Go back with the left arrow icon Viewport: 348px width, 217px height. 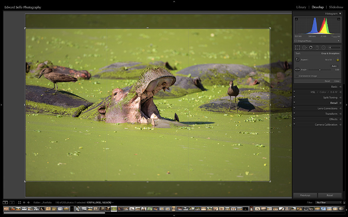pyautogui.click(x=24, y=202)
